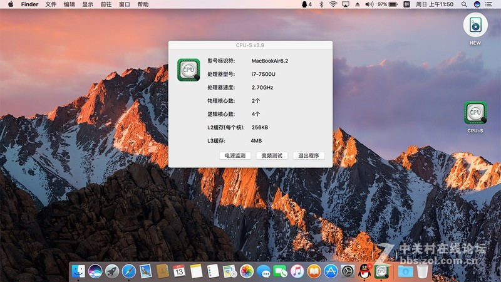501x282 pixels.
Task: Open Reminders in the Dock
Action: pos(213,271)
